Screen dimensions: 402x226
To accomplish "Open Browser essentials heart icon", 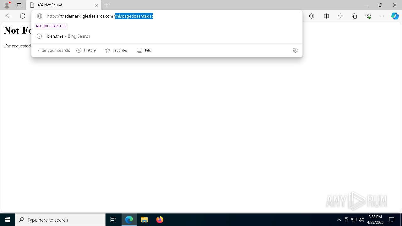I will point(368,16).
